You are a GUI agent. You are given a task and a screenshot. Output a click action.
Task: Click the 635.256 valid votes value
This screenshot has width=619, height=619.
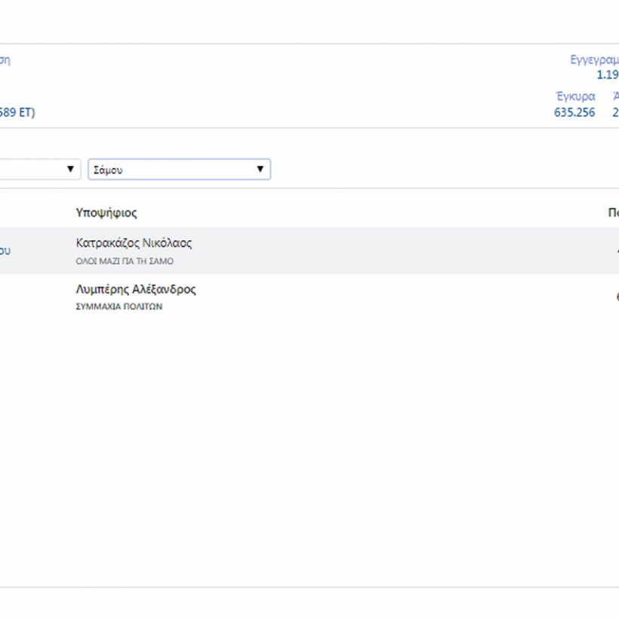pyautogui.click(x=574, y=112)
